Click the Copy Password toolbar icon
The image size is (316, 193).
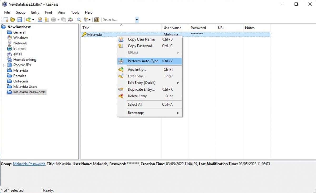coord(47,20)
